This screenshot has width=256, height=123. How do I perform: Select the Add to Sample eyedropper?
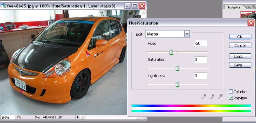[x=212, y=96]
